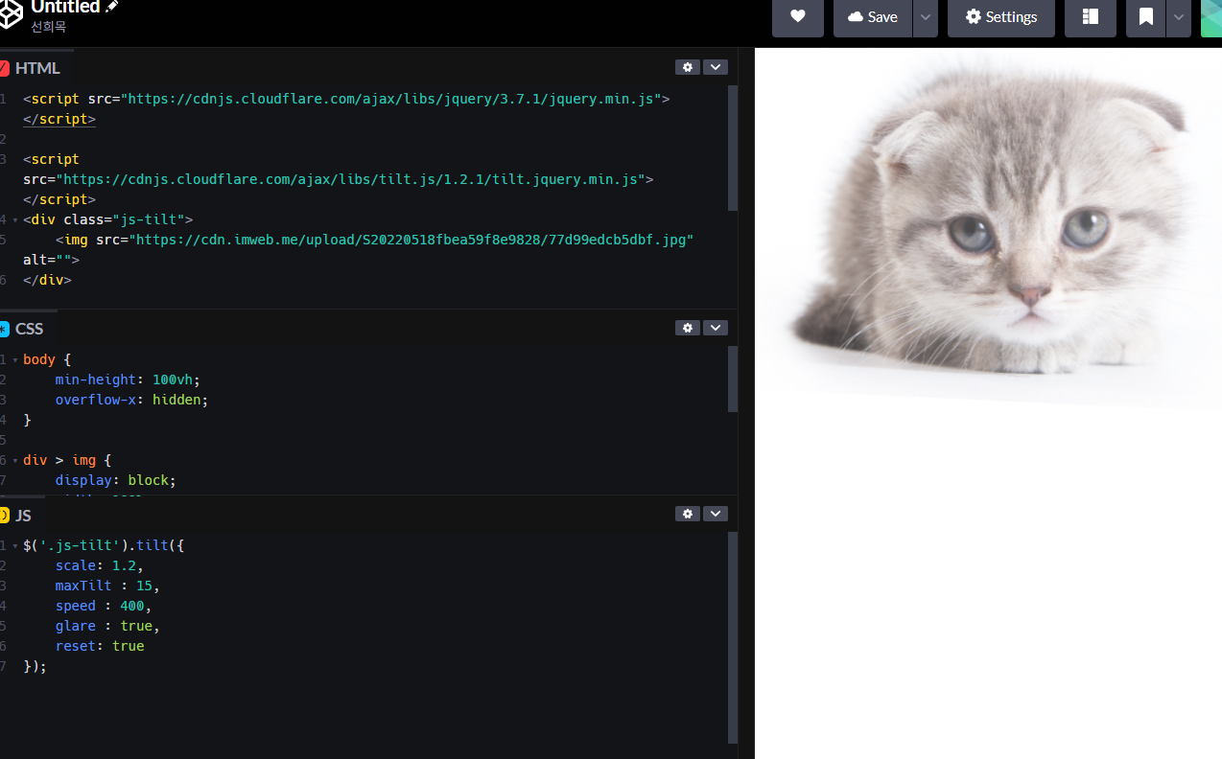
Task: Click 'scale: 1.2' JS line
Action: coord(99,565)
